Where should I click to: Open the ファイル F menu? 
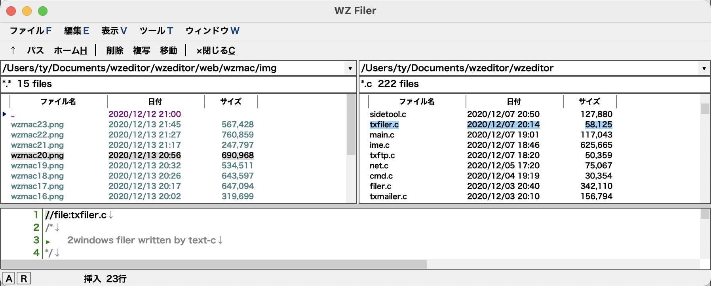point(30,31)
